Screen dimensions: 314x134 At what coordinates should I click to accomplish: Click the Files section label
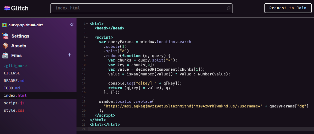pyautogui.click(x=16, y=56)
